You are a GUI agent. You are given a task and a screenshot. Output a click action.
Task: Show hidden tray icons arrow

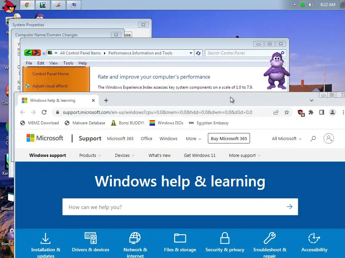294,5
